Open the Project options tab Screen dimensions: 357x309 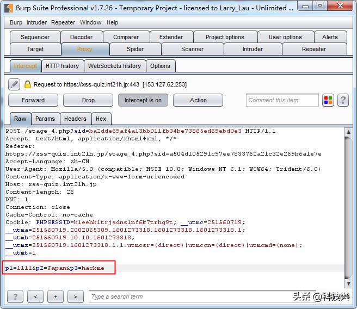[x=225, y=37]
